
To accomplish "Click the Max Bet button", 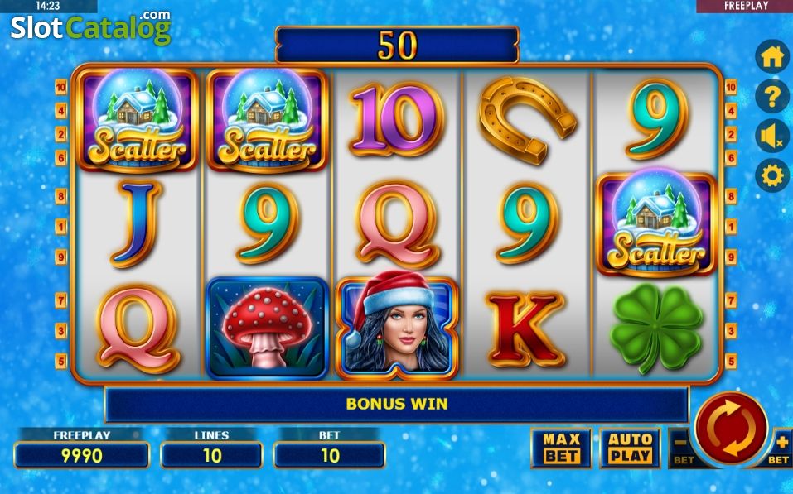I will point(561,448).
